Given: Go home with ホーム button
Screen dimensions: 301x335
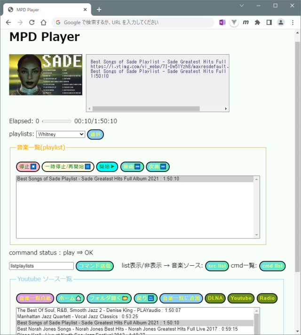Looking at the screenshot, I should (70, 298).
